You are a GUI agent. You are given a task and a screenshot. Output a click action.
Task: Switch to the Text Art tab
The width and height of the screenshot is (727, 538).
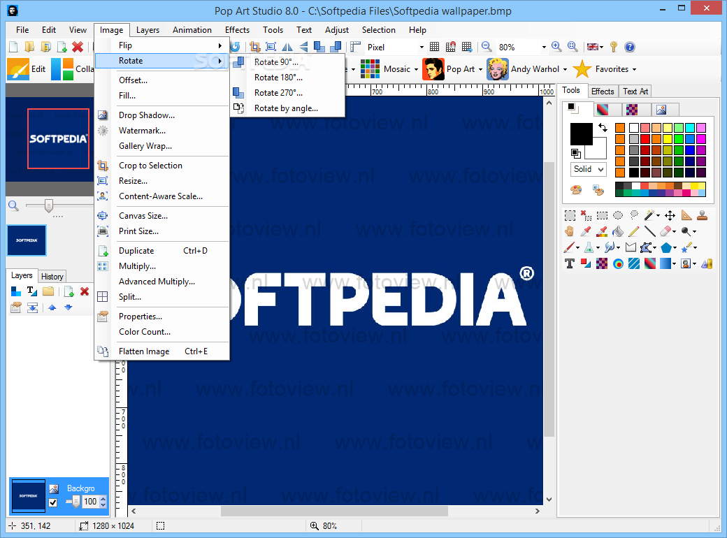(x=635, y=92)
